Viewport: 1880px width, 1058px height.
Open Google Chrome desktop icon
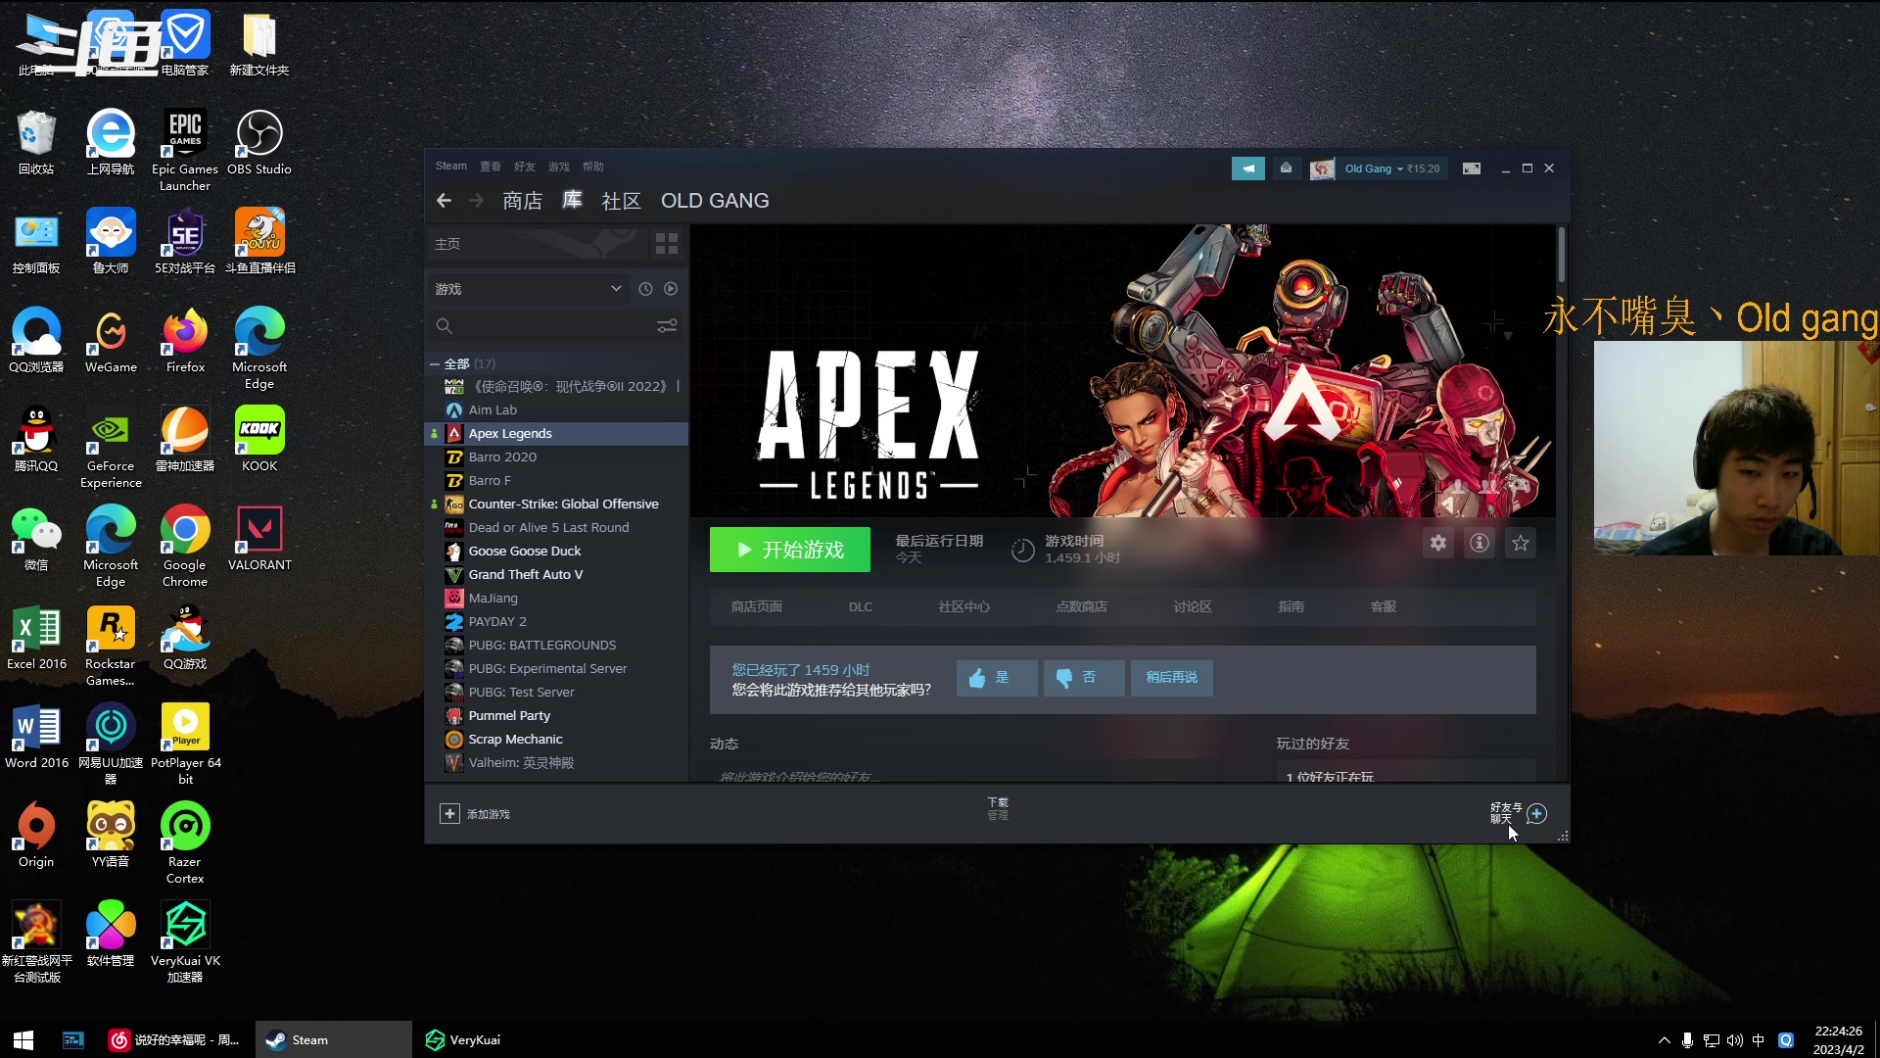185,546
